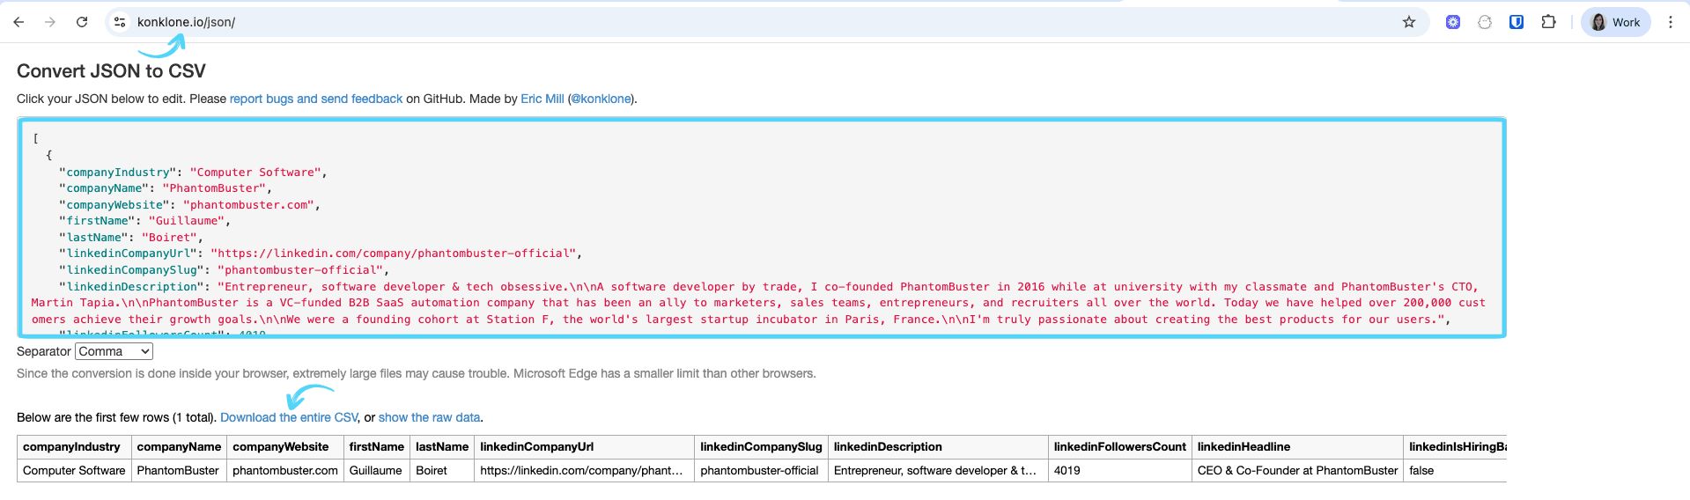Click the firstName column header
This screenshot has height=500, width=1690.
coord(377,447)
